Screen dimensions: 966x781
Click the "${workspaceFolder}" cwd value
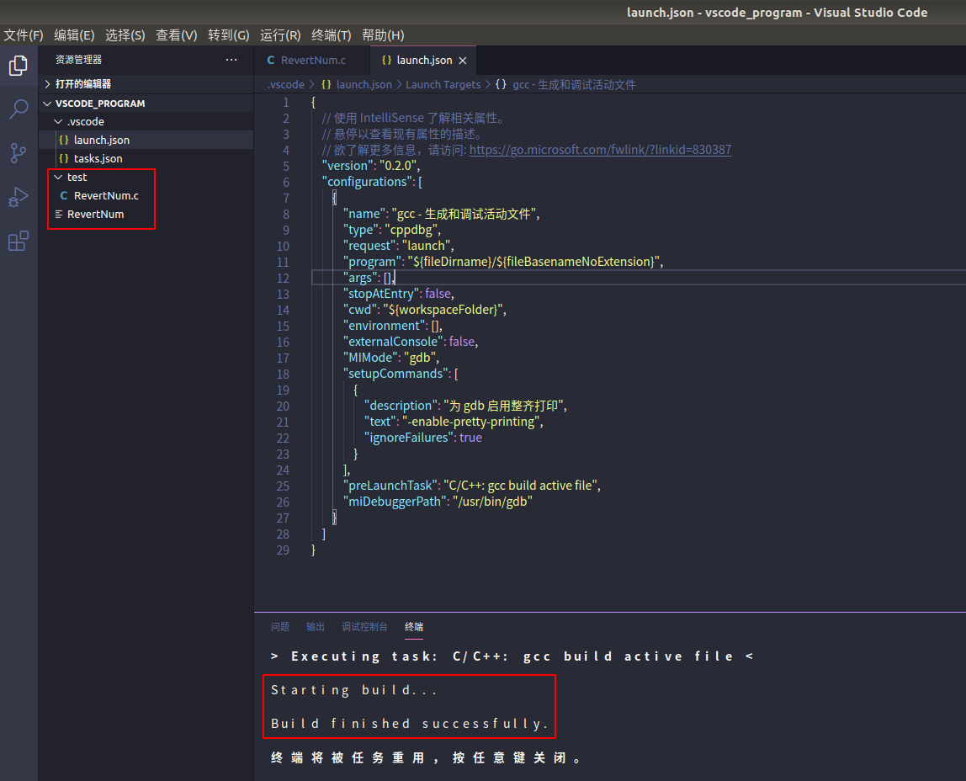(443, 309)
